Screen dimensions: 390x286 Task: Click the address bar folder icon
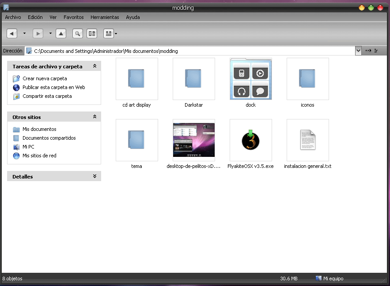tap(29, 51)
